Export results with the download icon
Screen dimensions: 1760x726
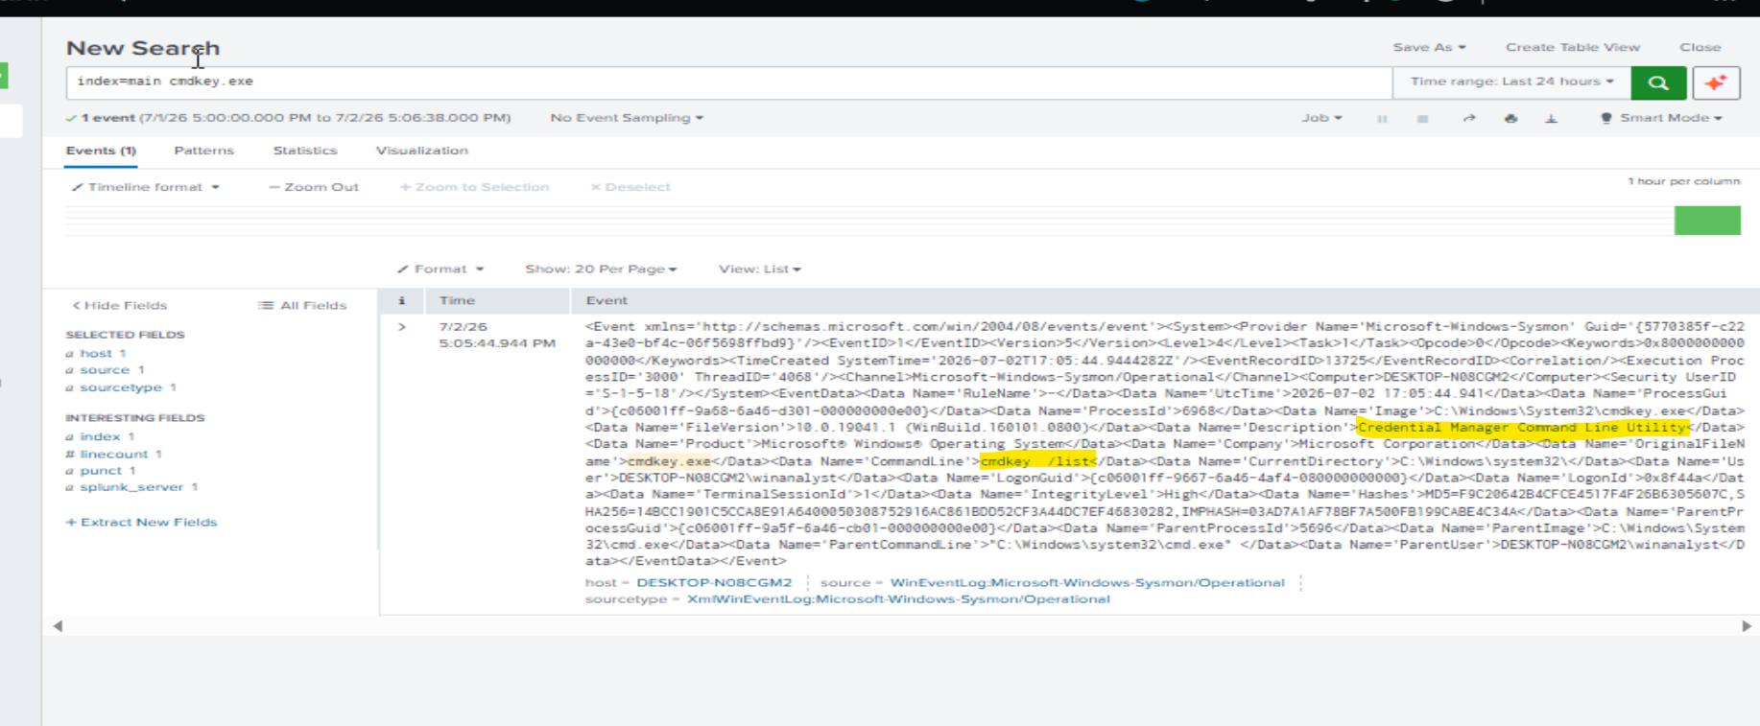[1551, 118]
